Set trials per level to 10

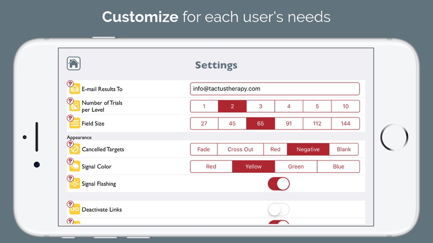345,106
